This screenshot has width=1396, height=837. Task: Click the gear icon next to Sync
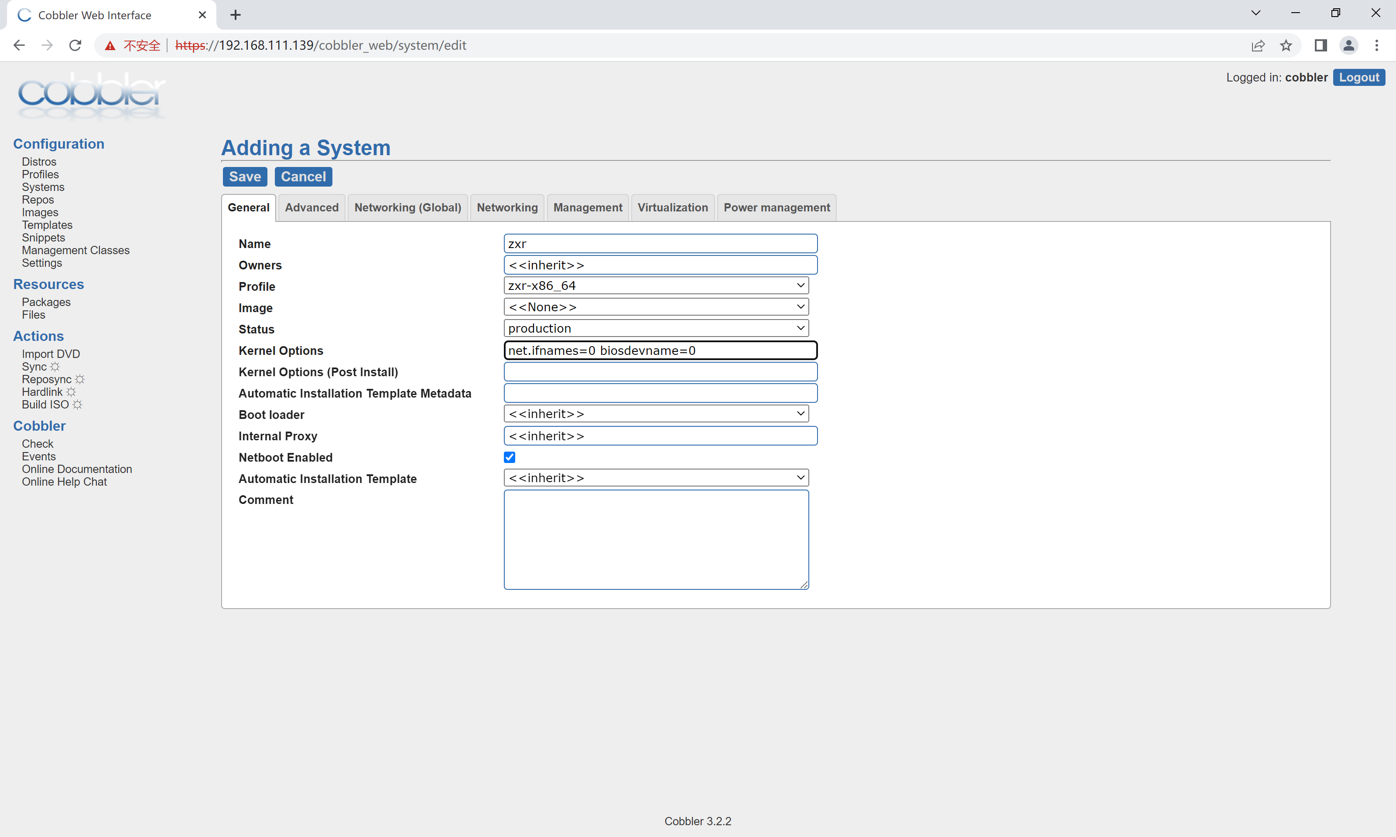(55, 367)
